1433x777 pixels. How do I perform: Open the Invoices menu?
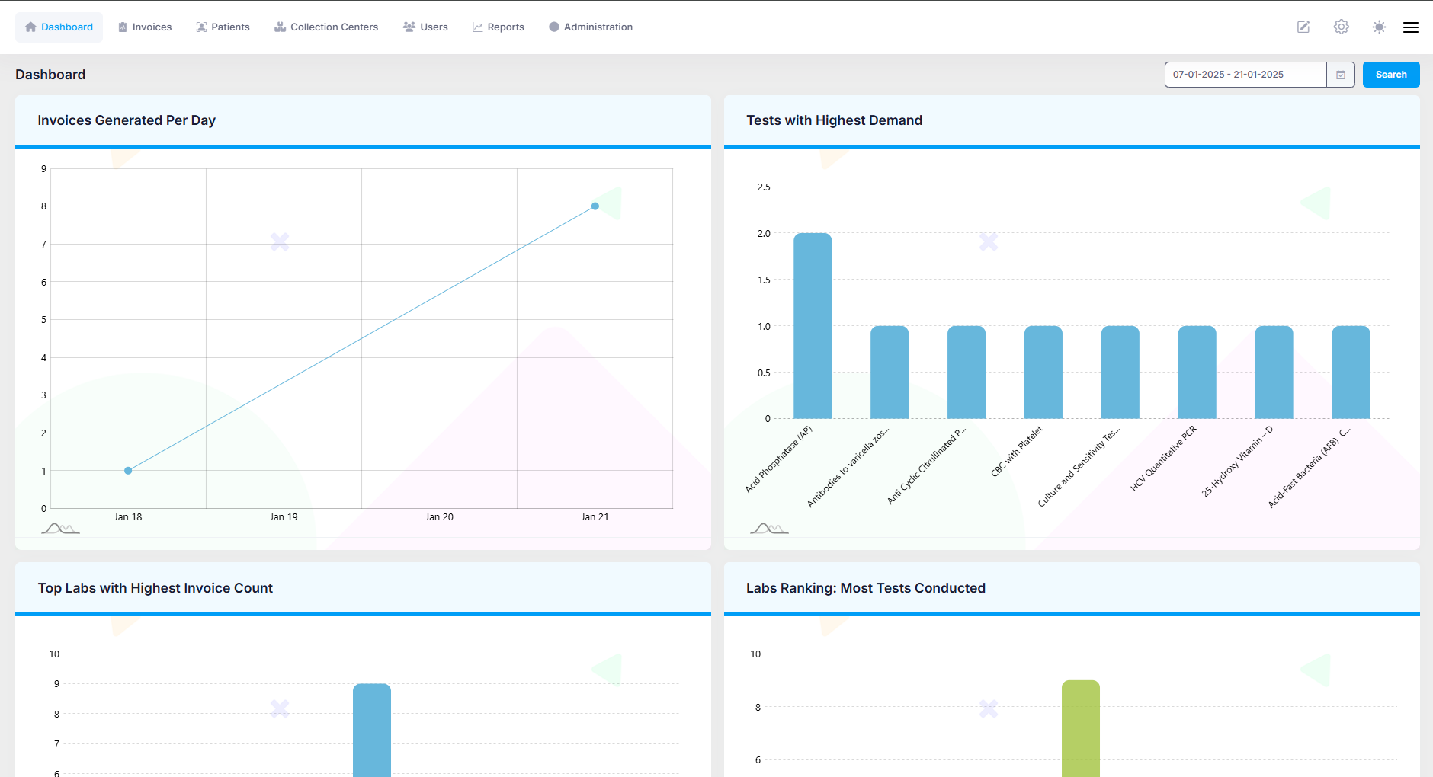pos(145,27)
